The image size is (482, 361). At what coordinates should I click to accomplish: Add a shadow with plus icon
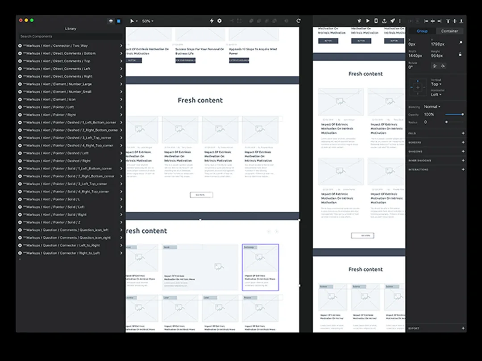click(463, 152)
